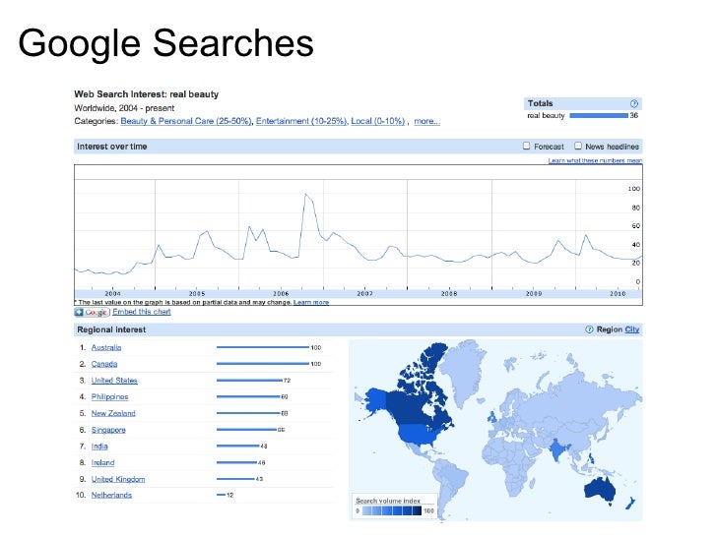
Task: Open the Local (0-10%) category link
Action: tap(377, 122)
